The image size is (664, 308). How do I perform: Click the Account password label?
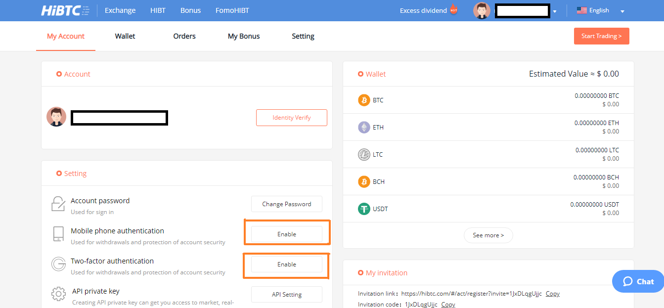(x=100, y=201)
